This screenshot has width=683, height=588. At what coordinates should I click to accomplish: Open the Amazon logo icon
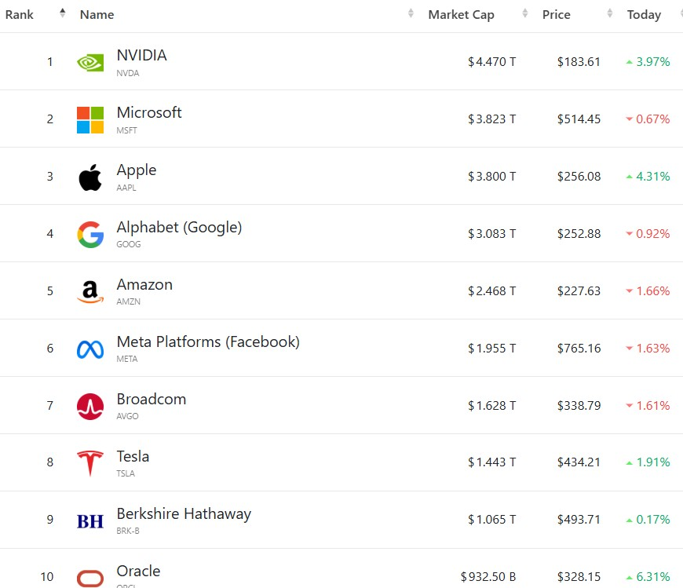tap(90, 291)
